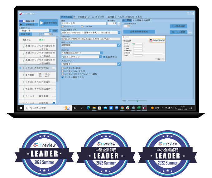Select task row 7 テキスト入力 [@代表者名]

37,82
